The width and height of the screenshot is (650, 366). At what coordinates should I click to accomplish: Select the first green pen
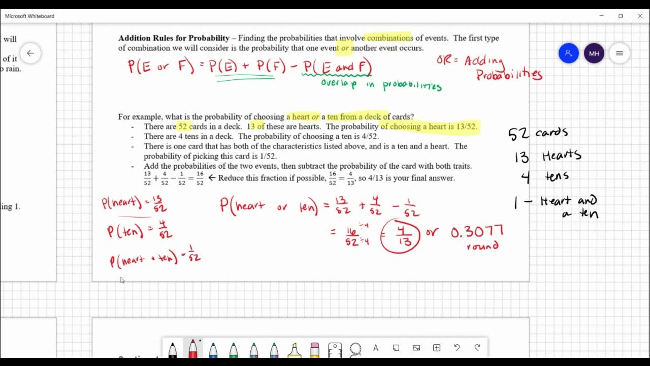pyautogui.click(x=233, y=349)
